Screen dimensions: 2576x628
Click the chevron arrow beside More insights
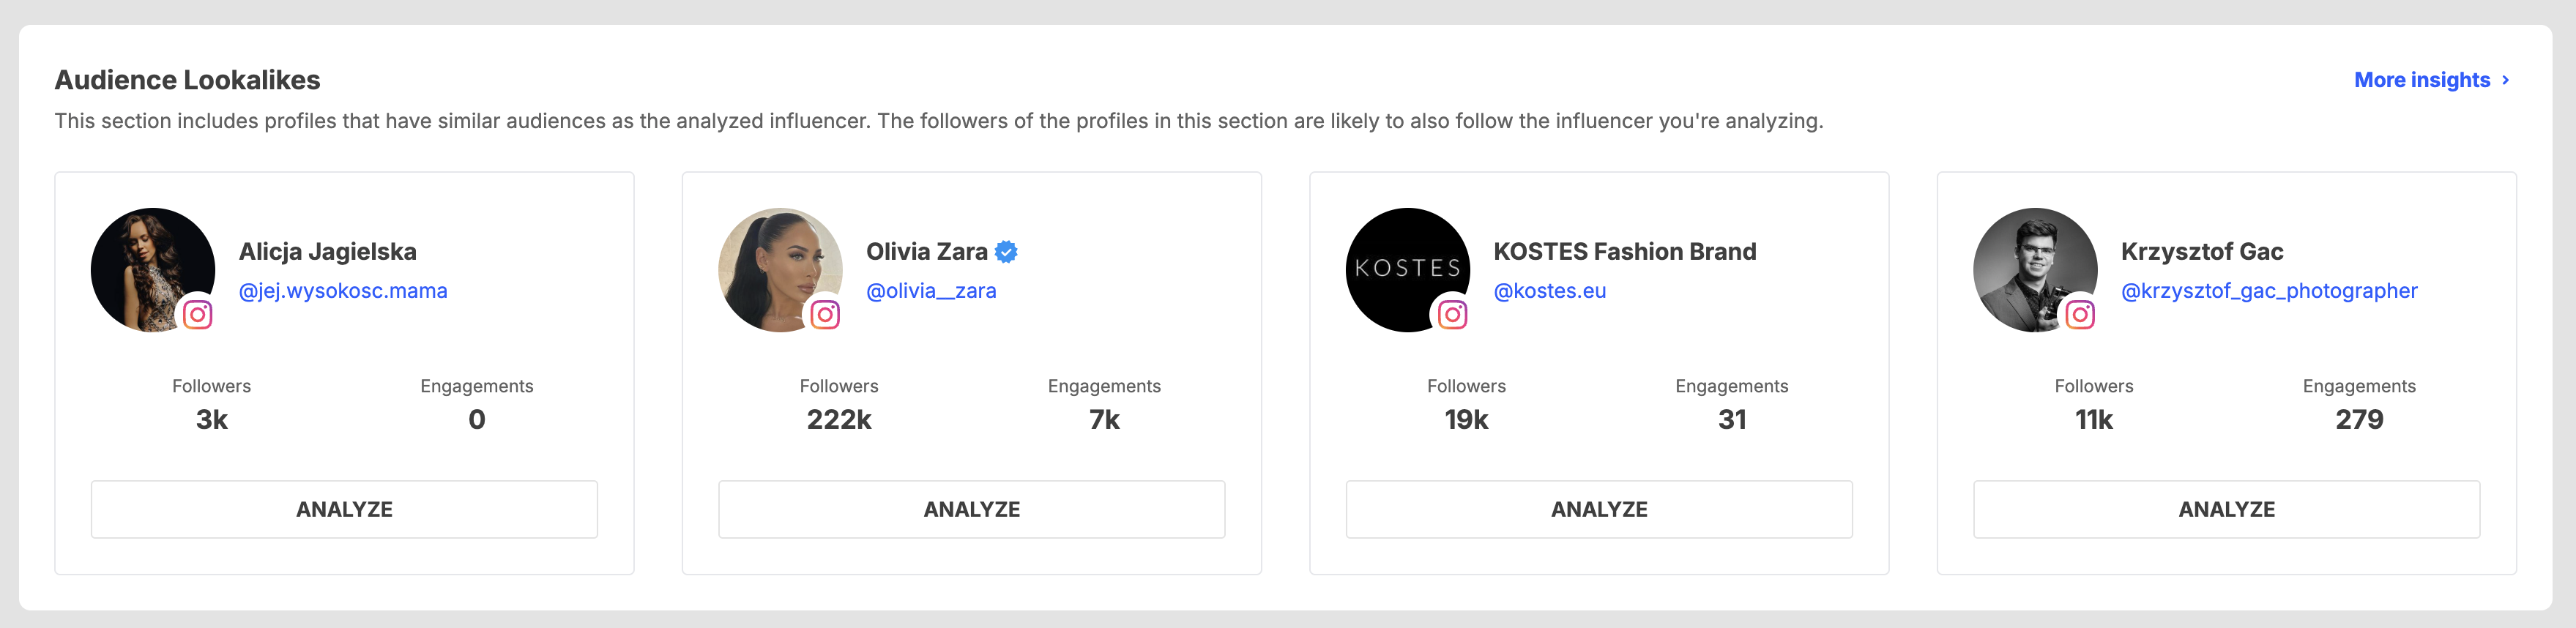[2505, 80]
